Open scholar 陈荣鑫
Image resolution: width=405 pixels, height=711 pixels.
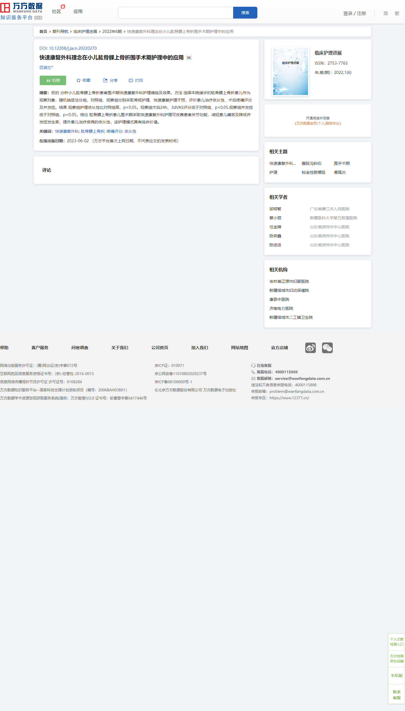[x=275, y=236]
